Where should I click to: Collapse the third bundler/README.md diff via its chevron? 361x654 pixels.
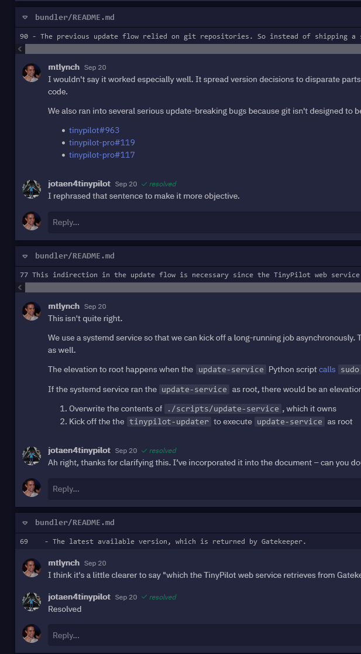tap(25, 522)
